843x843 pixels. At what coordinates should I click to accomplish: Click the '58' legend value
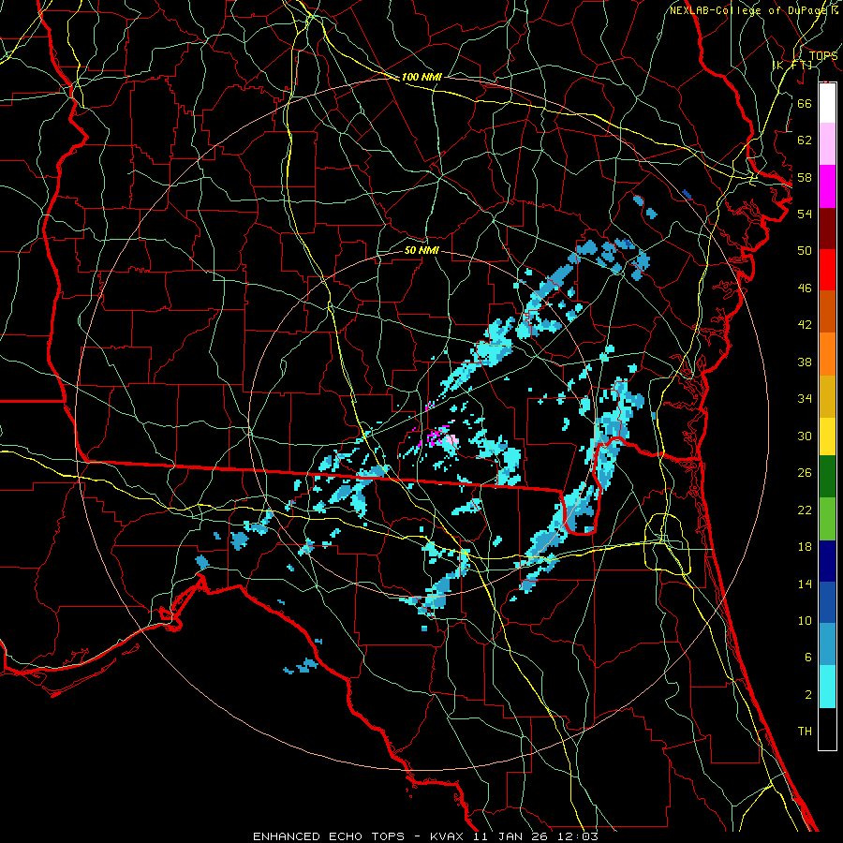point(805,177)
